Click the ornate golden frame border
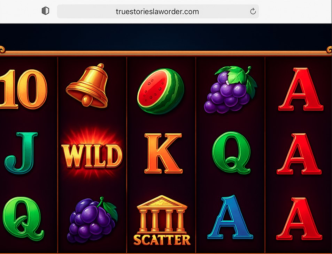The height and width of the screenshot is (254, 332). pyautogui.click(x=166, y=53)
